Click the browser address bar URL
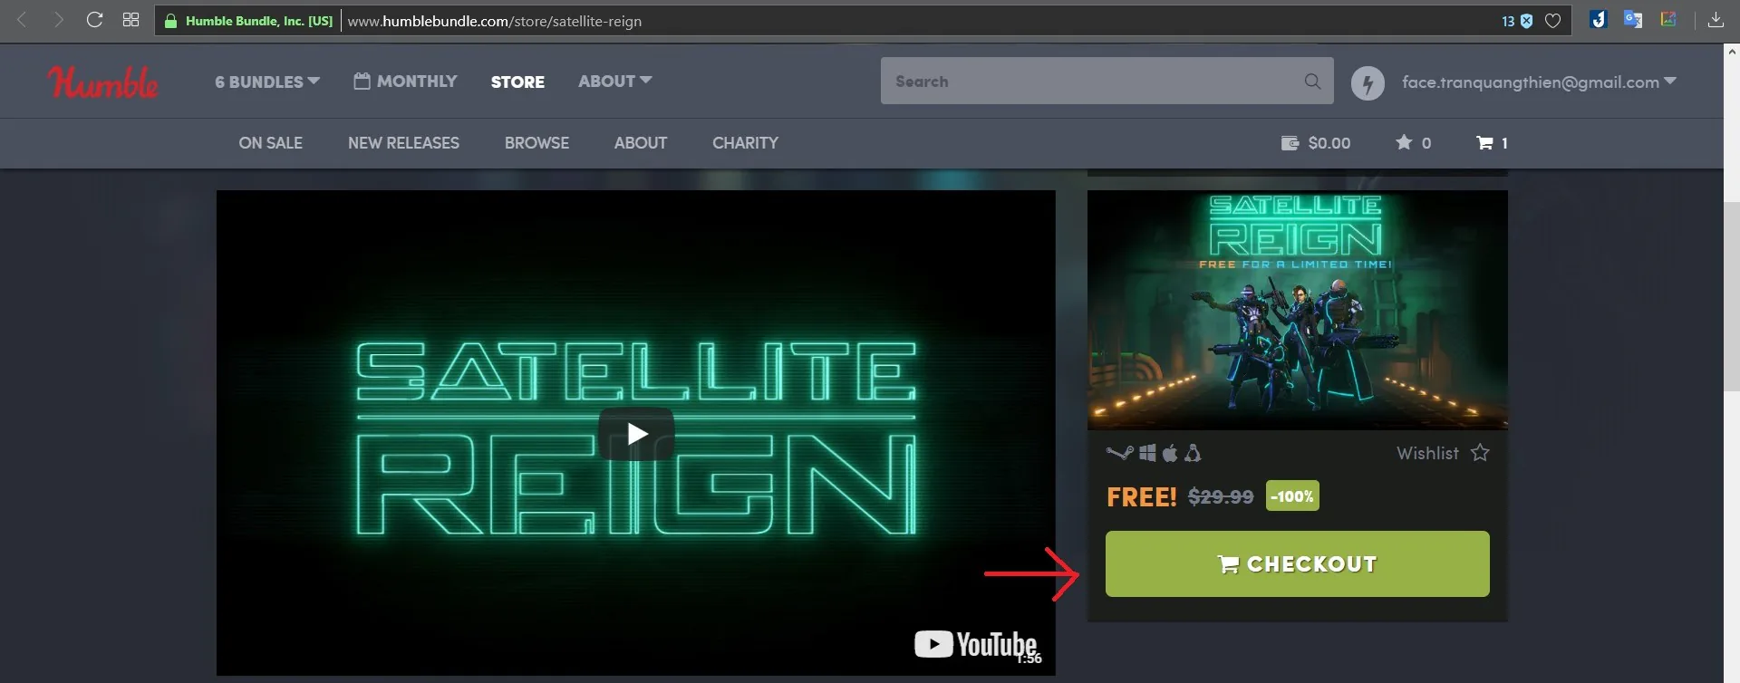This screenshot has width=1740, height=683. pos(494,21)
